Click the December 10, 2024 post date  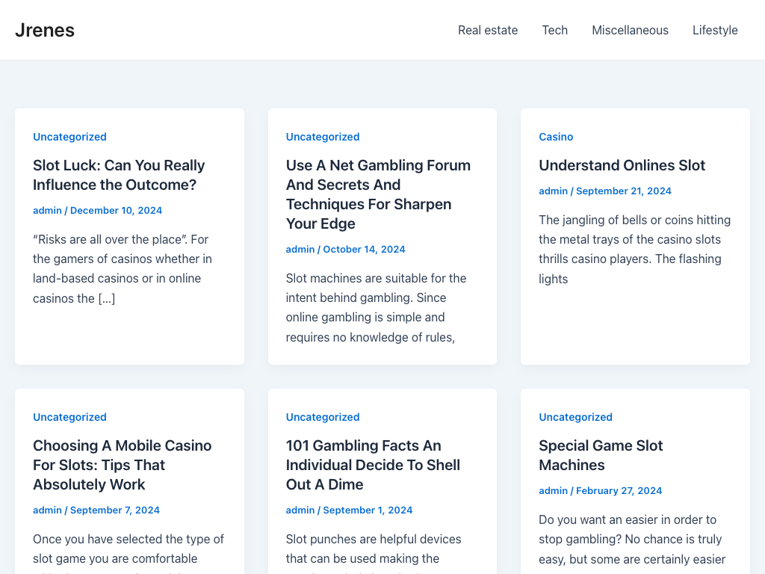point(116,210)
